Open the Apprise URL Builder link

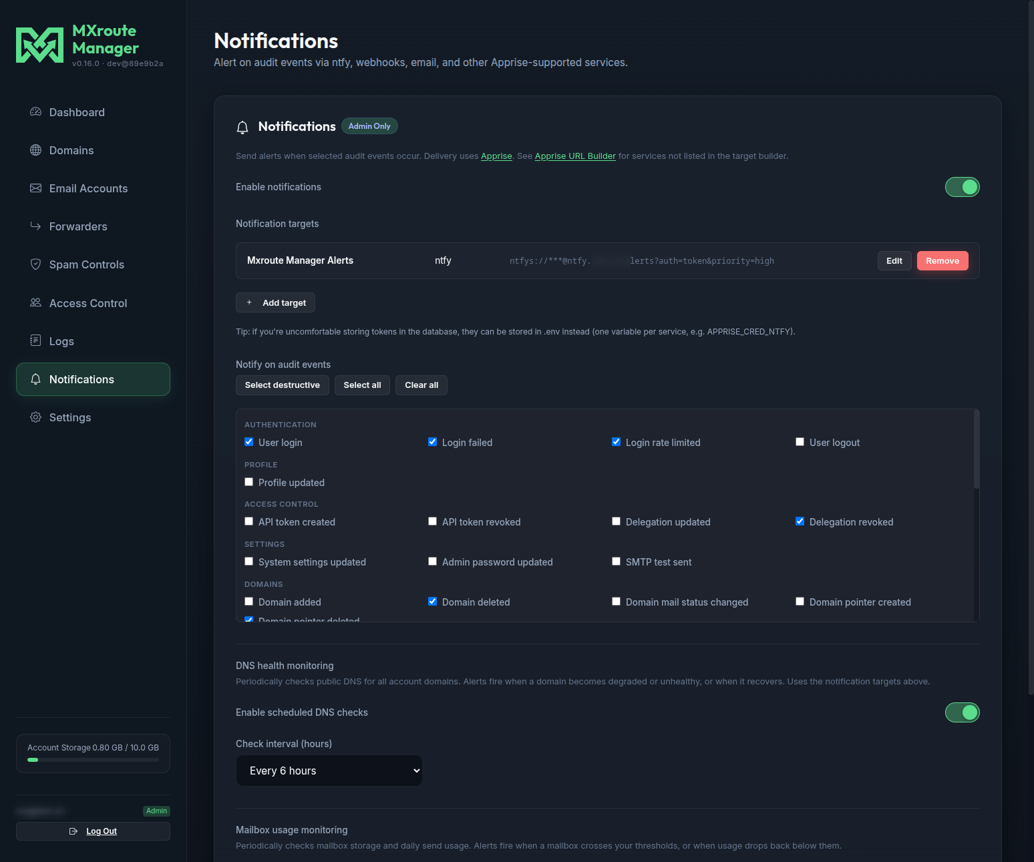(x=575, y=156)
